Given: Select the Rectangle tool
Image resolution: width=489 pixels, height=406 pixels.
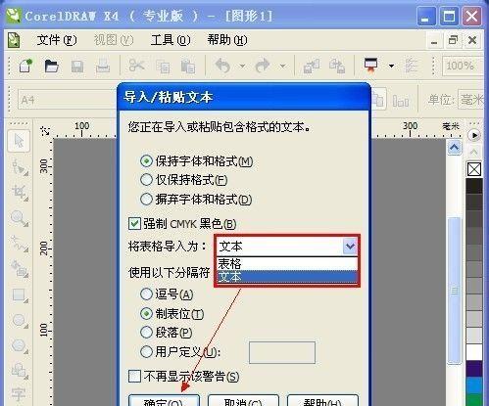Looking at the screenshot, I should [x=20, y=295].
